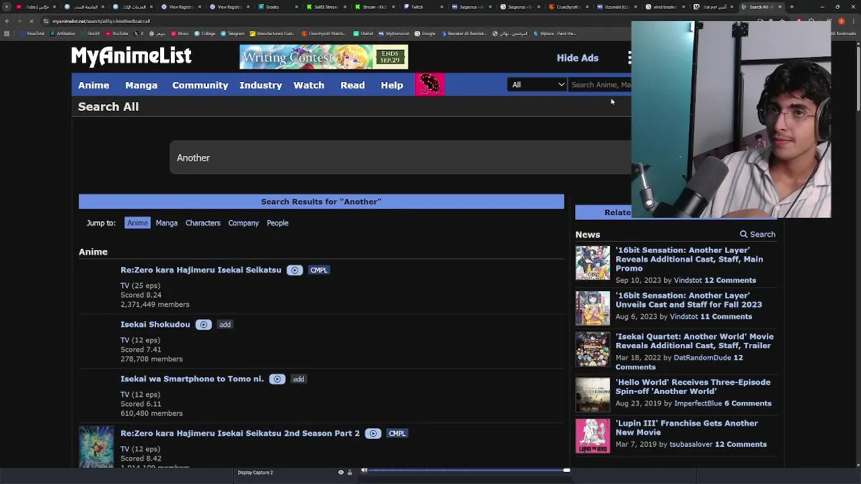Click Re:Zero 2nd Season Part 2 thumbnail

click(96, 446)
